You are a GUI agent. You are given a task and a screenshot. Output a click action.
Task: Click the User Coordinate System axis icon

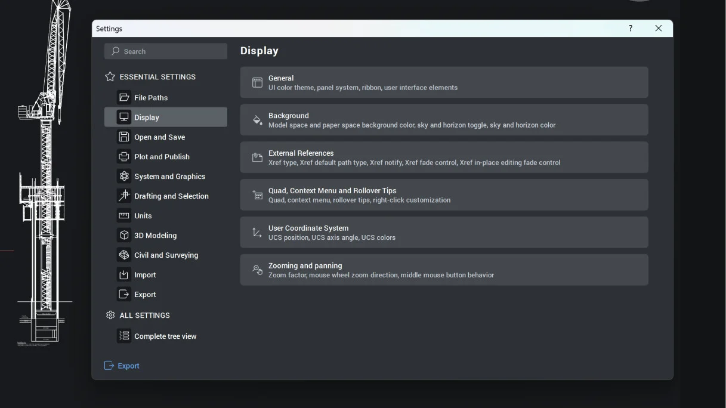(x=257, y=233)
